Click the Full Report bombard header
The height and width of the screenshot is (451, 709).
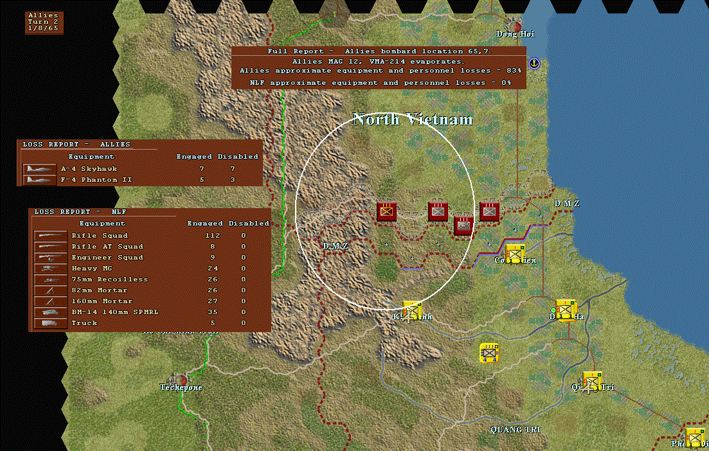[379, 51]
